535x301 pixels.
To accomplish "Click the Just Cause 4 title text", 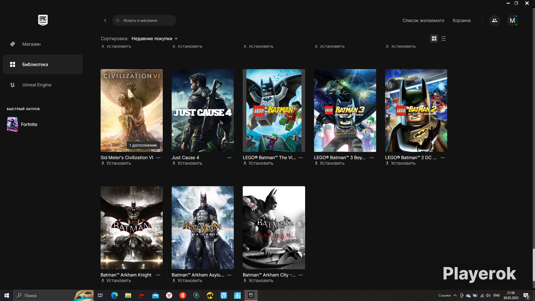I will (185, 158).
